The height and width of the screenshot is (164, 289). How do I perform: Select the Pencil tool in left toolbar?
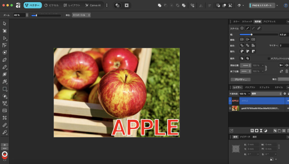click(x=5, y=67)
